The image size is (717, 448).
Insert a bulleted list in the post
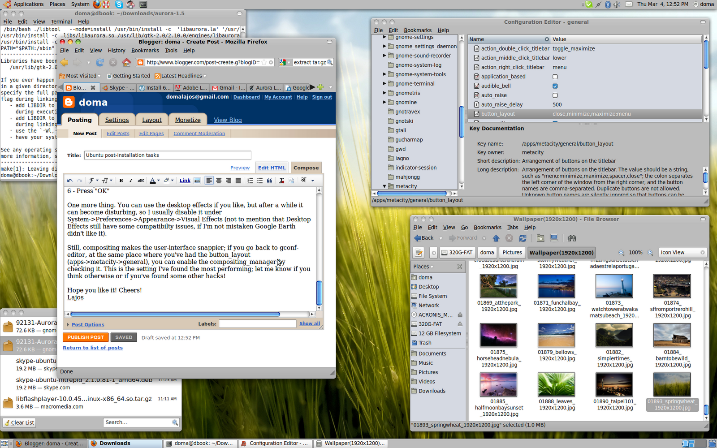260,181
